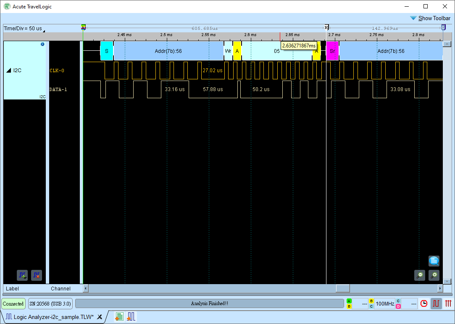This screenshot has height=324, width=455.
Task: Click the second Addr(7b):56 decode block
Action: pos(391,51)
